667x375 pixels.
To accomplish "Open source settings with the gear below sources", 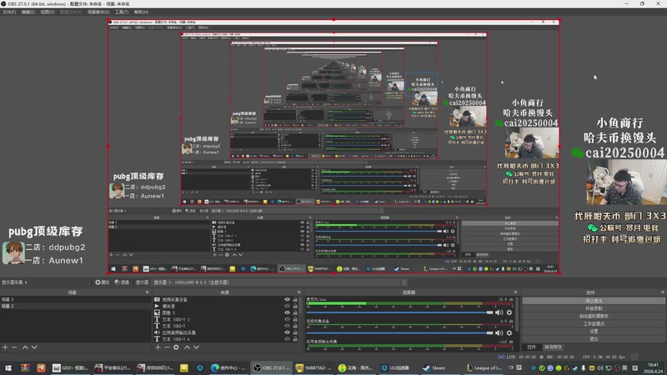I will point(176,347).
